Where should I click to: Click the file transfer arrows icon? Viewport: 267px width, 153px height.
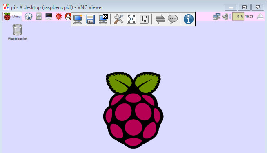(160, 19)
